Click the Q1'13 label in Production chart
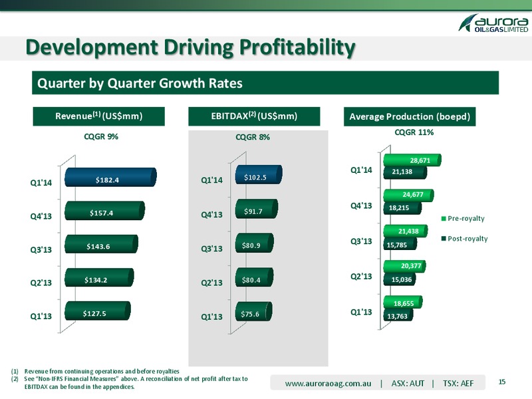Image resolution: width=532 pixels, height=399 pixels. pyautogui.click(x=361, y=312)
